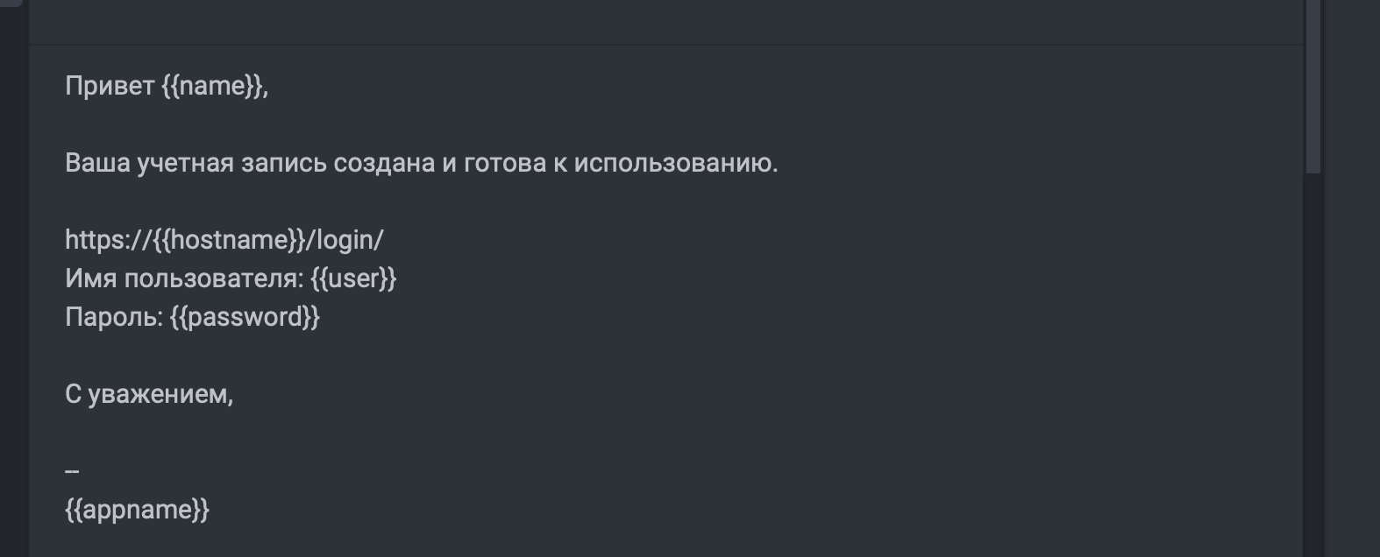Click the word использованию

click(x=675, y=163)
